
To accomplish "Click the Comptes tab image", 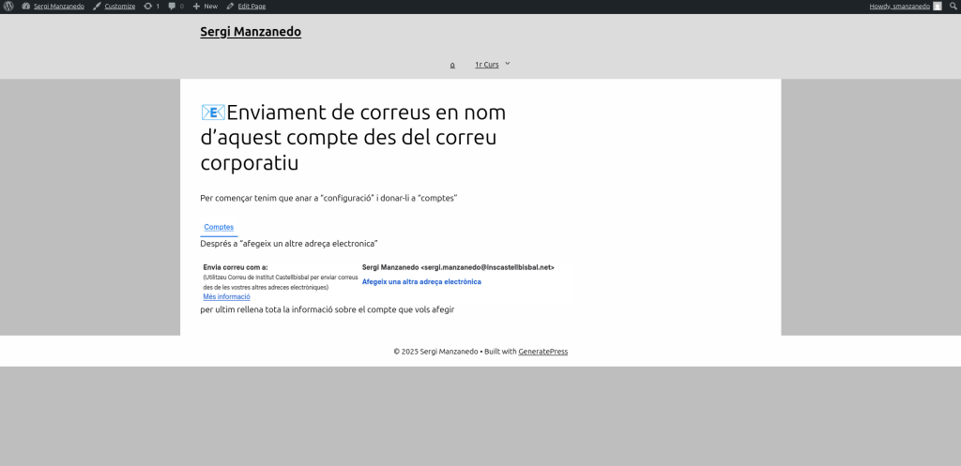I will (219, 228).
